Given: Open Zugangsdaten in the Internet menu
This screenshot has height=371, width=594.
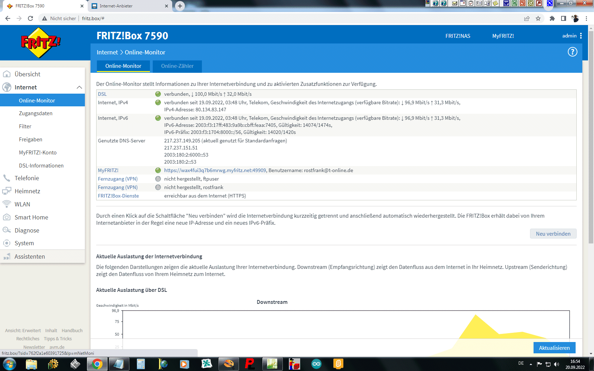Looking at the screenshot, I should click(36, 113).
